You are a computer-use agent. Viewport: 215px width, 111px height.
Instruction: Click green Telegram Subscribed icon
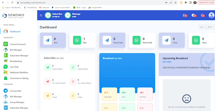point(47,67)
